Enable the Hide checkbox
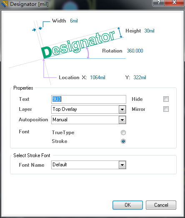The image size is (185, 218). pyautogui.click(x=166, y=99)
